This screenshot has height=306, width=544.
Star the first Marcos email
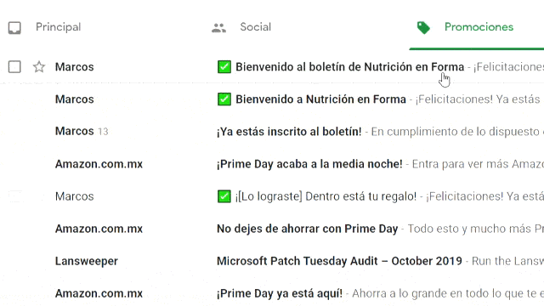(x=39, y=66)
